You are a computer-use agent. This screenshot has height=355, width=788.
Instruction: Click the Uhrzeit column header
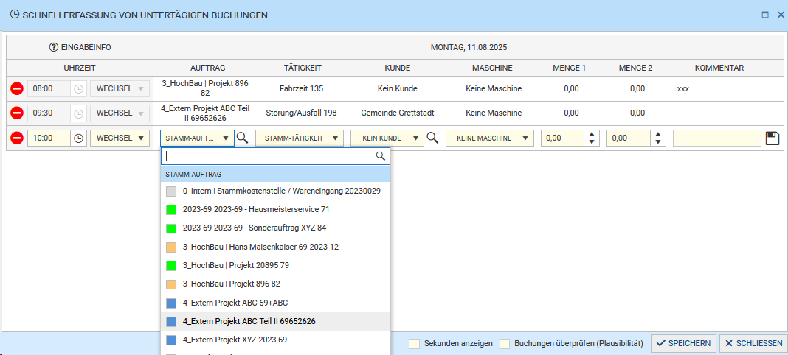click(x=80, y=68)
